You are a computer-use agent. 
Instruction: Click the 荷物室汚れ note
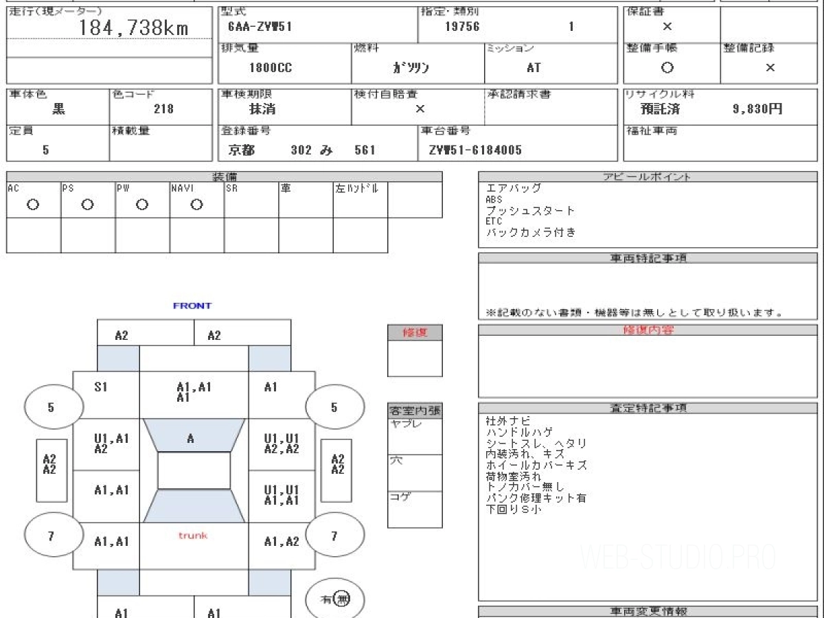514,476
